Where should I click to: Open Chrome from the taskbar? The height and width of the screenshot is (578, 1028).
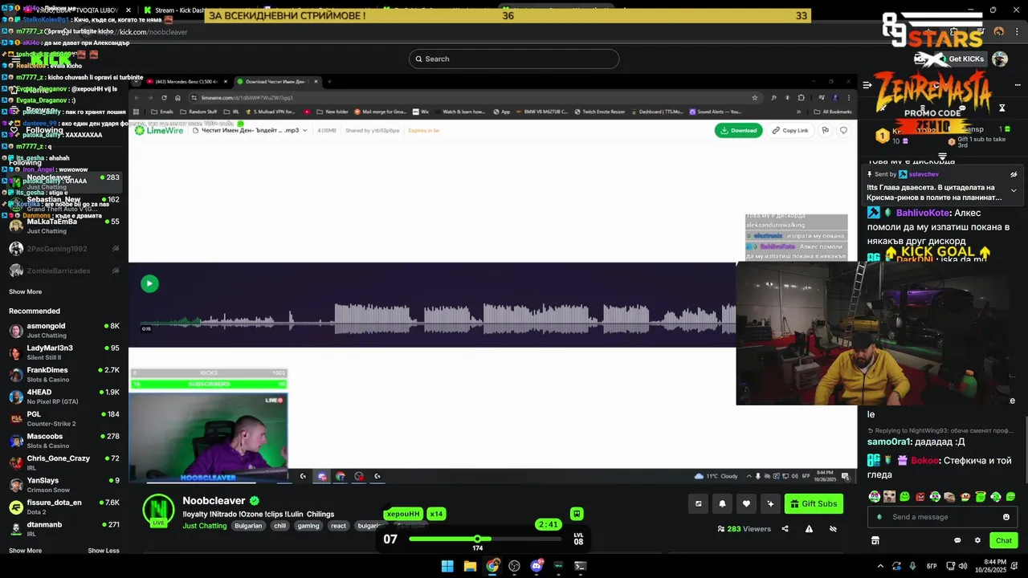click(x=492, y=566)
